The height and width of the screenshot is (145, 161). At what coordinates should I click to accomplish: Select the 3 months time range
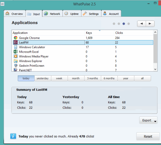click(x=92, y=78)
